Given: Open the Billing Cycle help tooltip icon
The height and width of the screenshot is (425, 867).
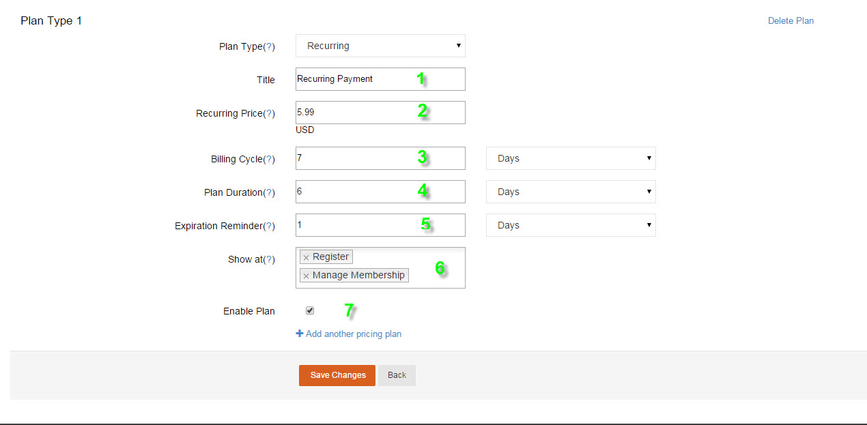Looking at the screenshot, I should (x=269, y=160).
